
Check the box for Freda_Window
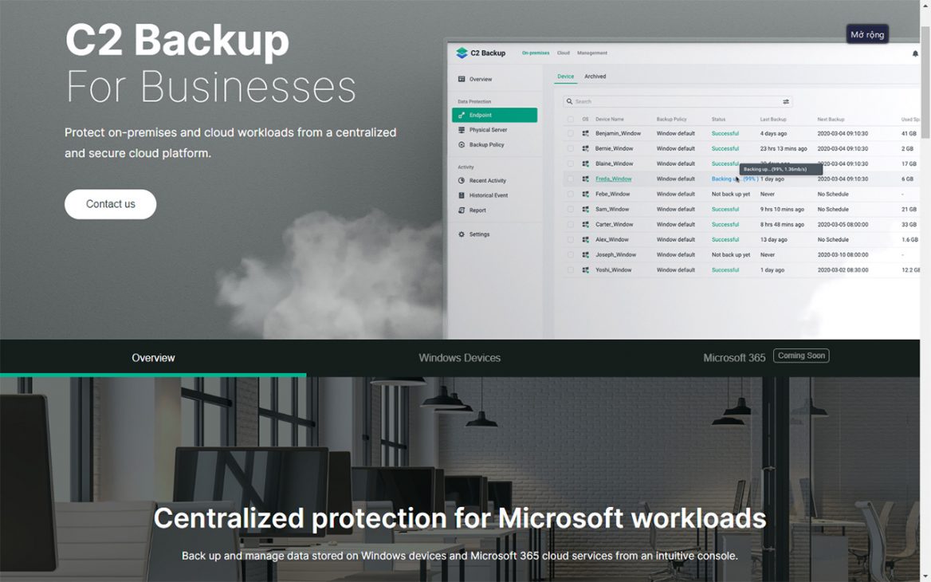pos(571,179)
